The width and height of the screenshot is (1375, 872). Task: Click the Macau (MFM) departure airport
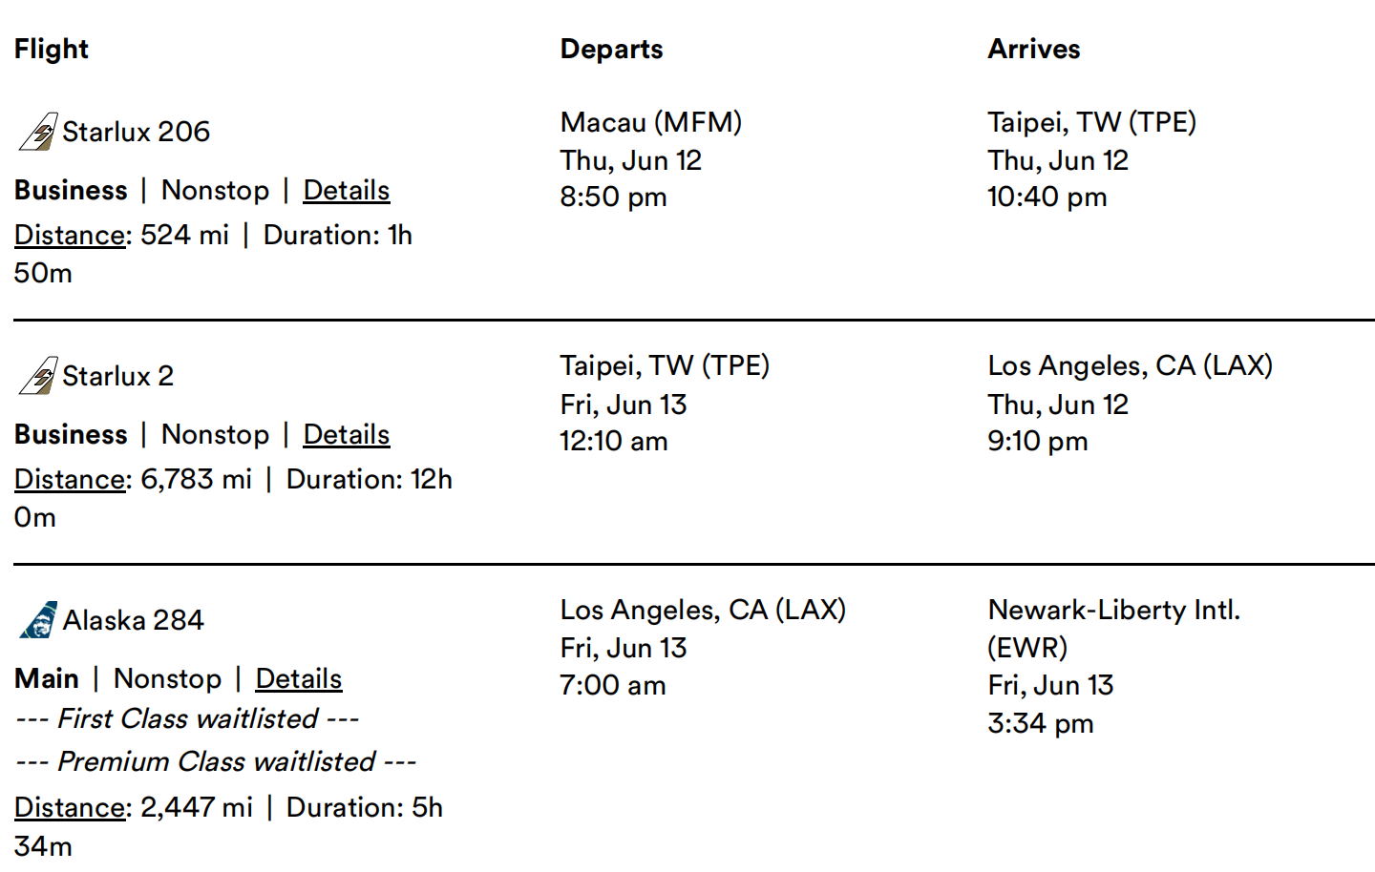(650, 122)
